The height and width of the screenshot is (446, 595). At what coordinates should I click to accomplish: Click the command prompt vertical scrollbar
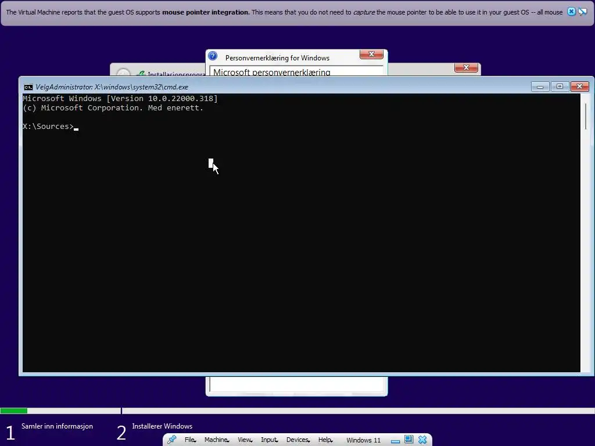click(586, 233)
